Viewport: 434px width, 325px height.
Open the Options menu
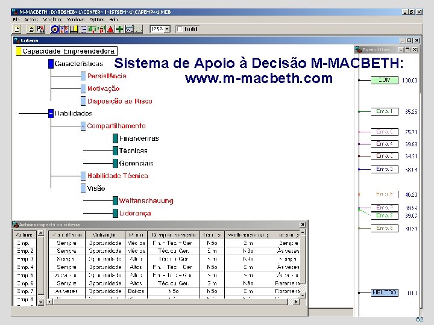click(x=97, y=20)
